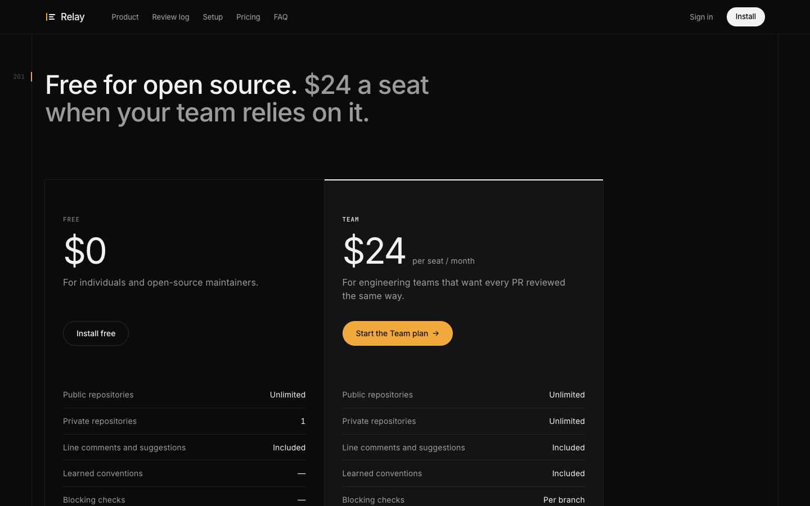
Task: Start the Team plan button
Action: pyautogui.click(x=397, y=333)
